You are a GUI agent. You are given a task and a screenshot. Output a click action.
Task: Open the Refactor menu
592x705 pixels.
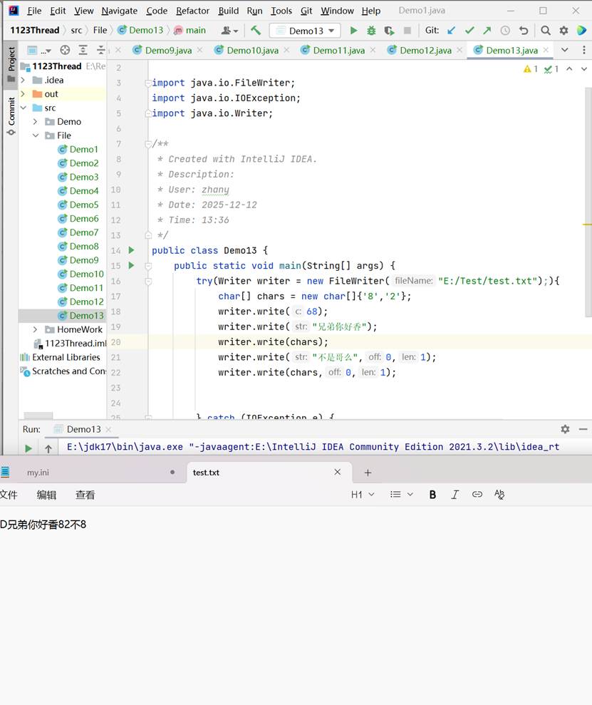pyautogui.click(x=192, y=11)
